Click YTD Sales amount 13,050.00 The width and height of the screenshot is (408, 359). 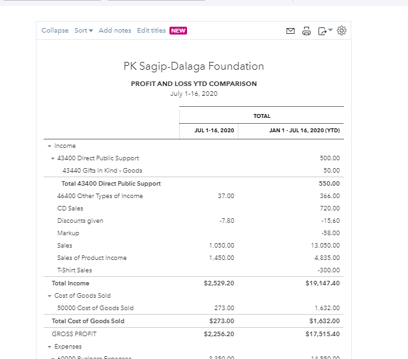coord(326,246)
